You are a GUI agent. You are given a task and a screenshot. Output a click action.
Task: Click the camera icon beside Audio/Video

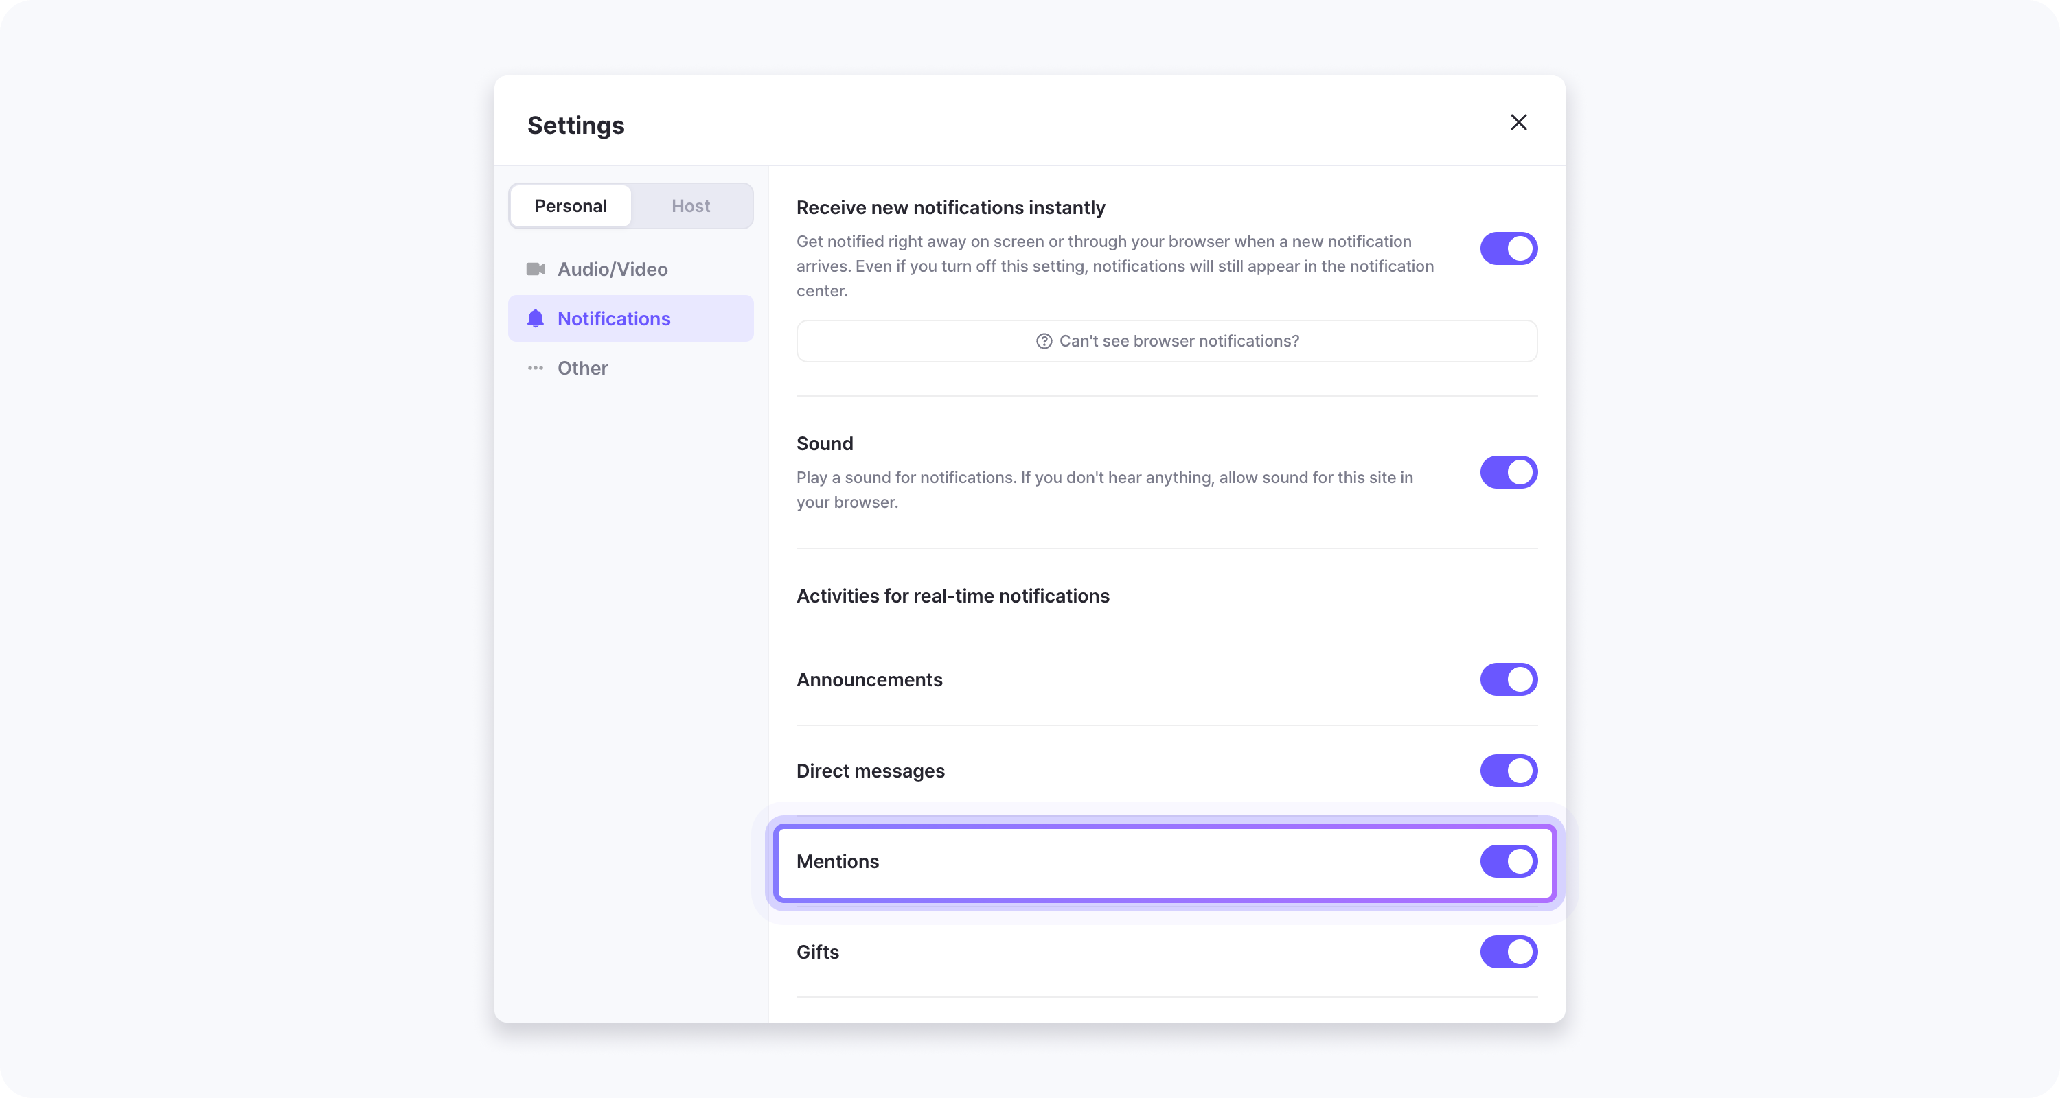(x=535, y=269)
